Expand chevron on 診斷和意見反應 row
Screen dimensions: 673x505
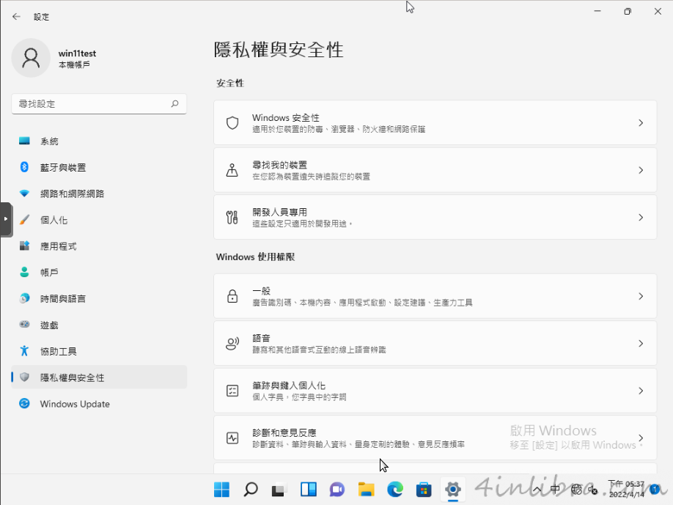(641, 438)
